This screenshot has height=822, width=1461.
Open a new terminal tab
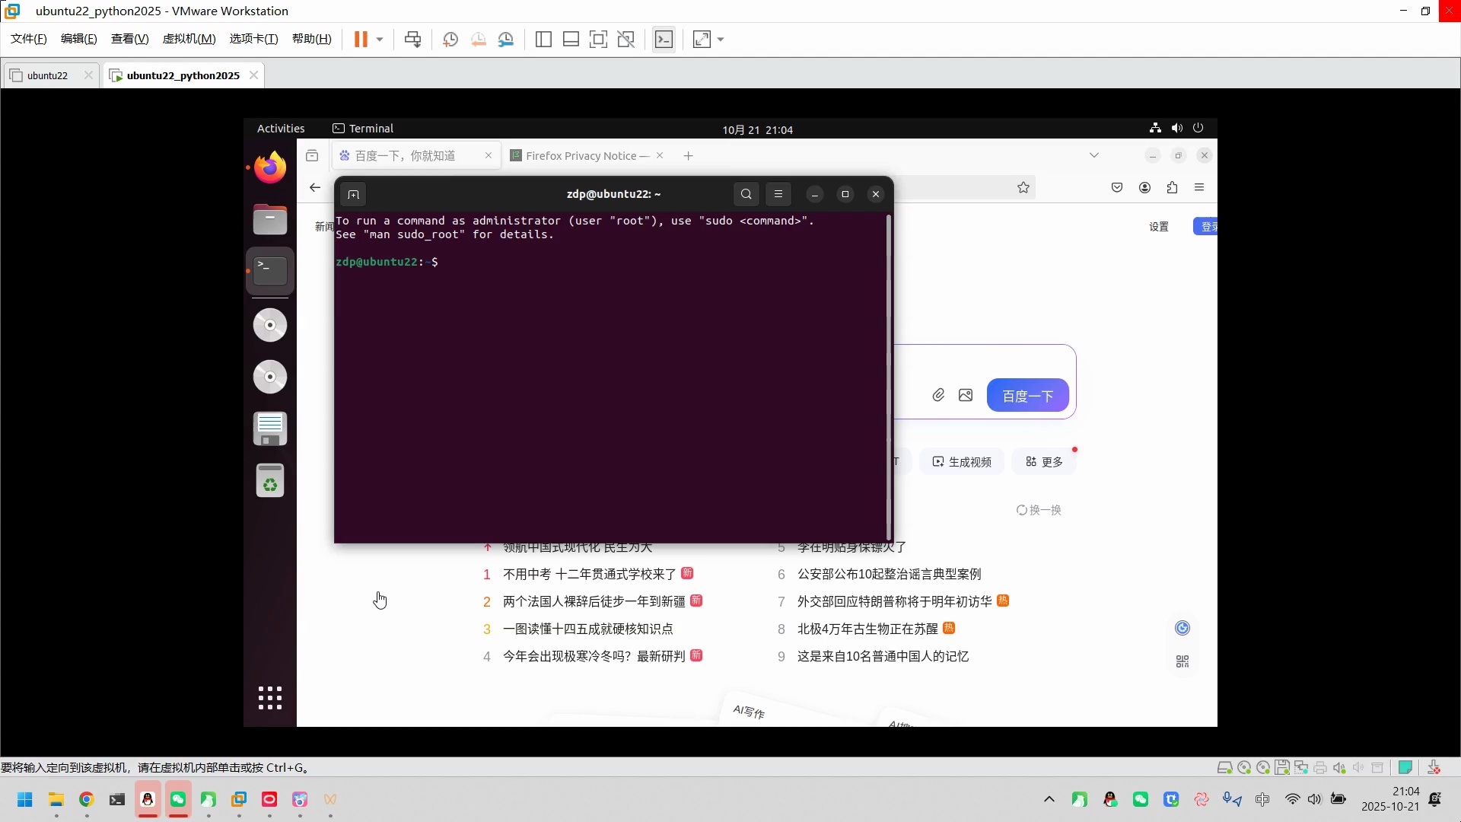(353, 194)
